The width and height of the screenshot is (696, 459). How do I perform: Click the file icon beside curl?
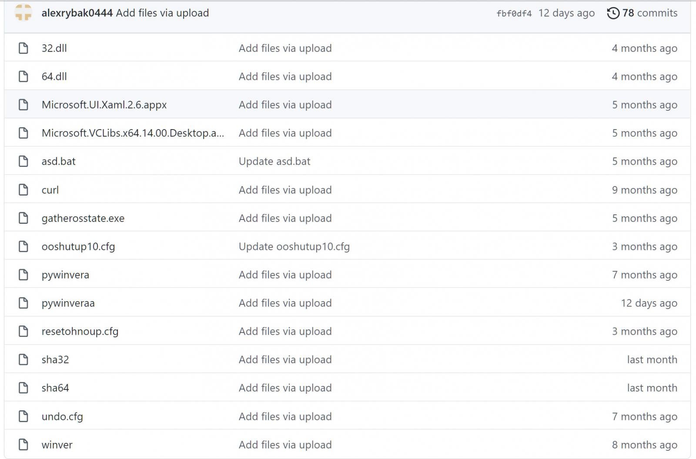point(23,190)
